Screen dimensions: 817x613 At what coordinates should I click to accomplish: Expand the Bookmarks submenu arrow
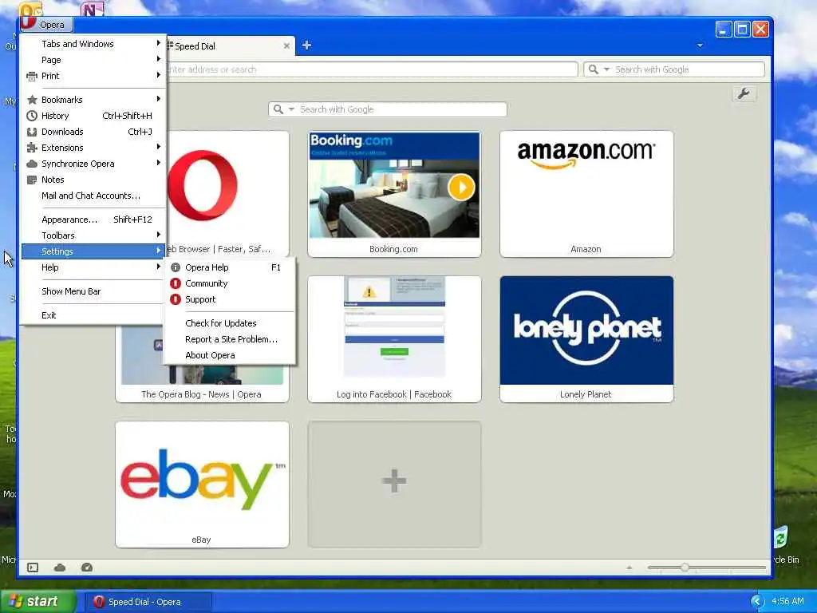tap(159, 99)
